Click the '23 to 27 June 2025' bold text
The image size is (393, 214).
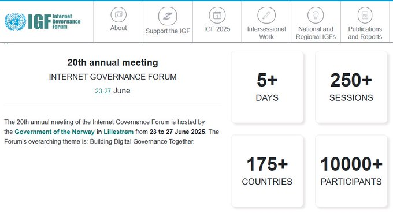pyautogui.click(x=177, y=132)
